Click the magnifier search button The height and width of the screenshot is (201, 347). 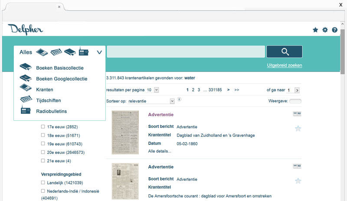[x=285, y=52]
